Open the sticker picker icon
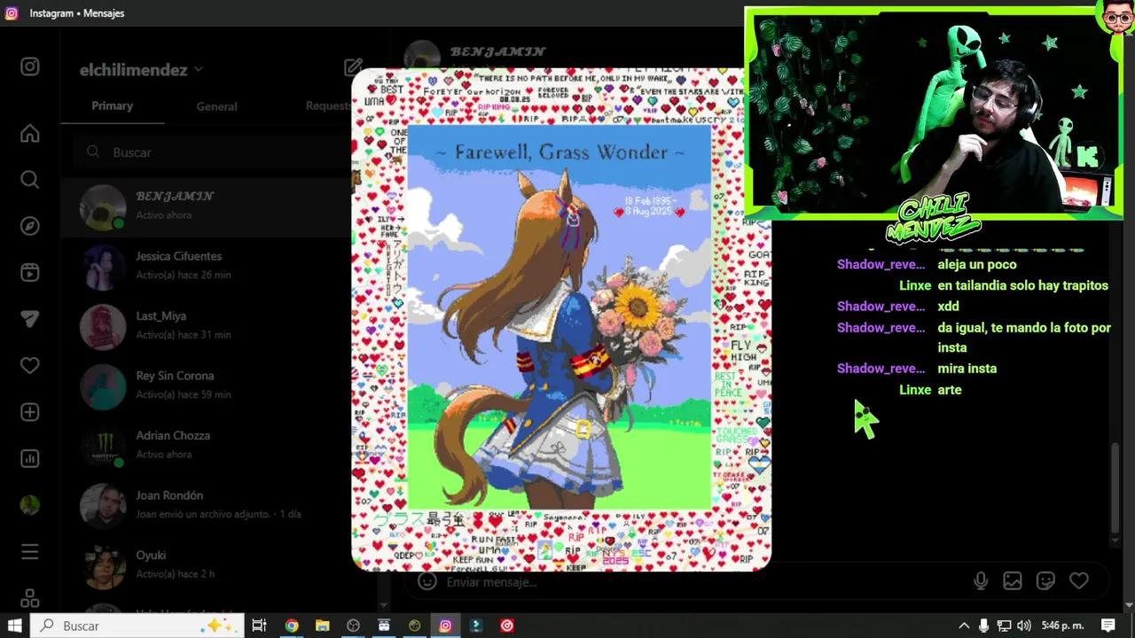Screen dimensions: 1135x638 click(x=1045, y=581)
